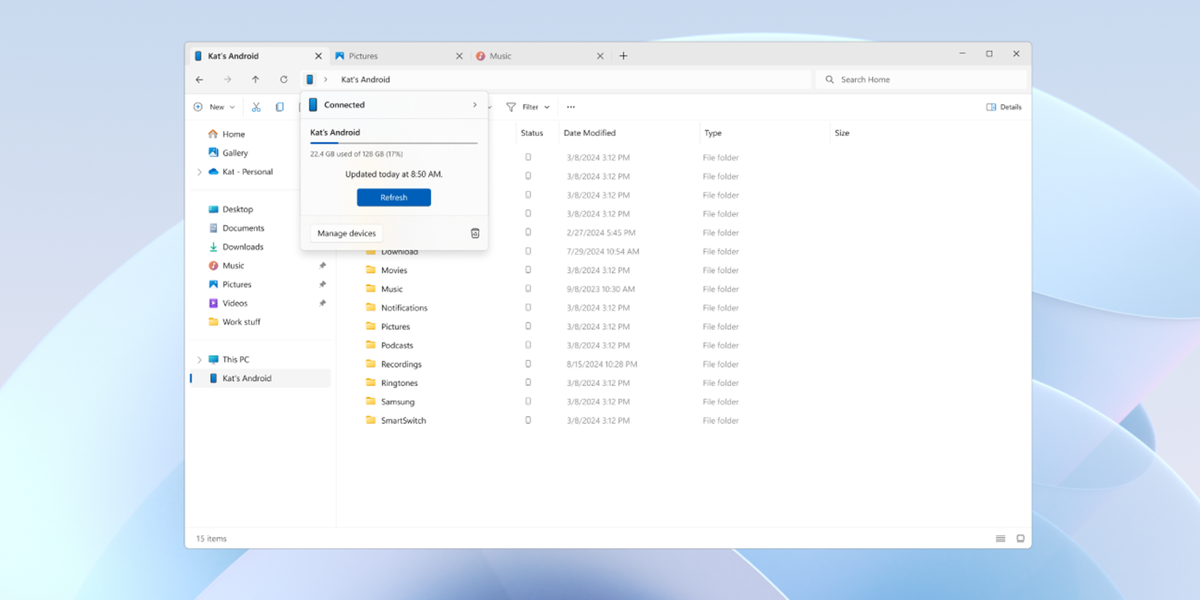Viewport: 1200px width, 600px height.
Task: Select the Cut icon in the toolbar
Action: 256,107
